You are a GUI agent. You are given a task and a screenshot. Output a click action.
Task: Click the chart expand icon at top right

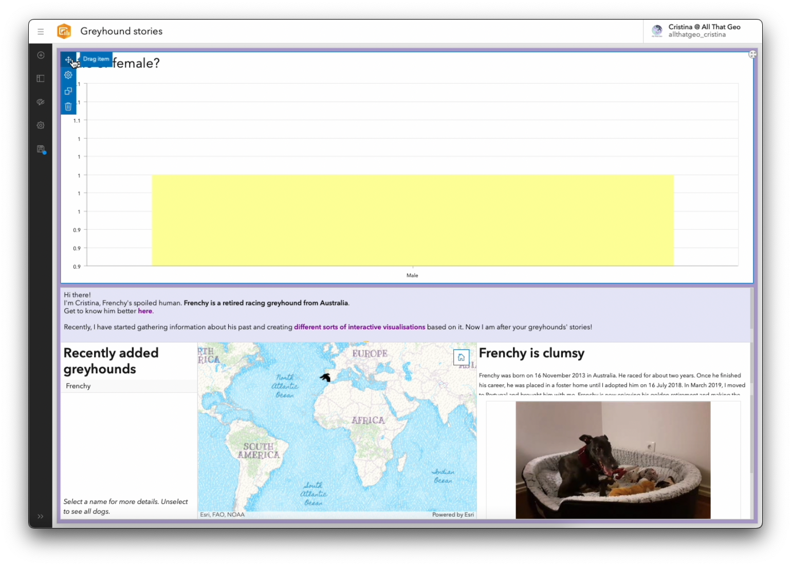point(752,54)
